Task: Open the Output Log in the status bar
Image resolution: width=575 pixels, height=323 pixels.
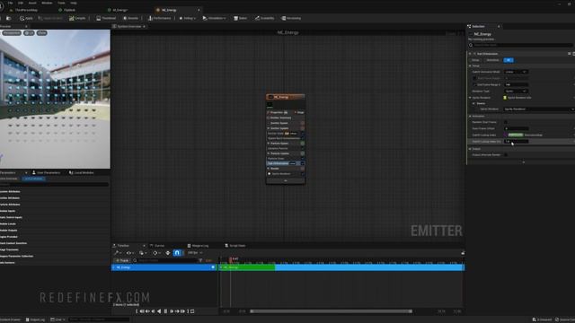Action: click(x=35, y=319)
